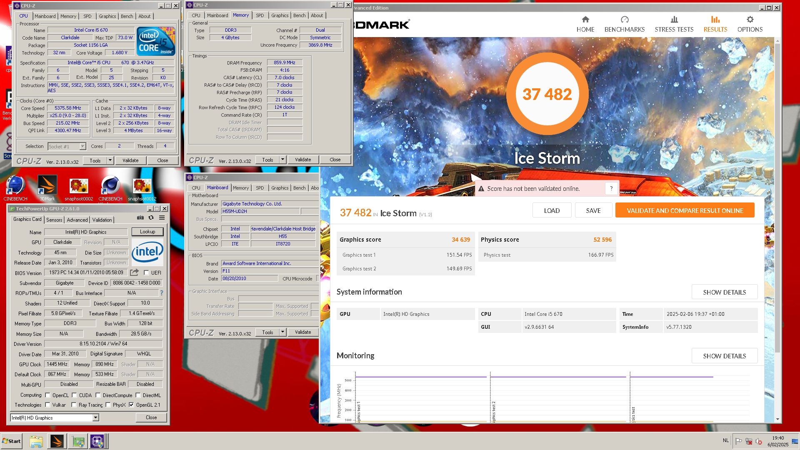Image resolution: width=800 pixels, height=450 pixels.
Task: Click disconnected network tray icon
Action: (749, 441)
